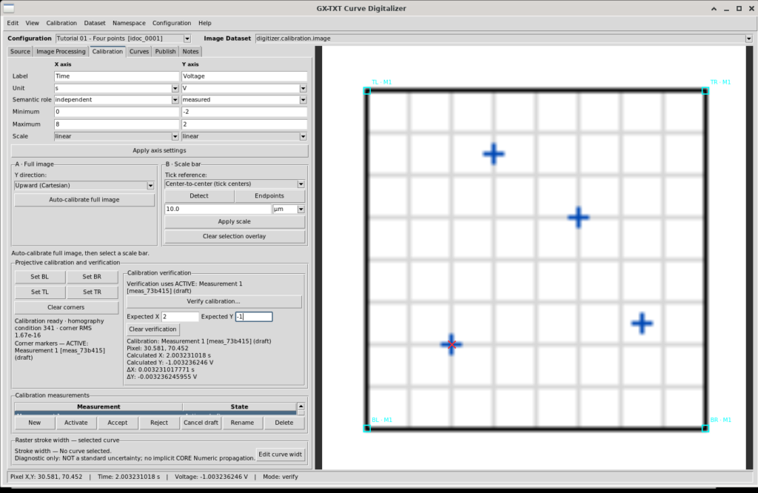Click the BR · M1 corner marker
The height and width of the screenshot is (493, 758).
click(x=705, y=429)
